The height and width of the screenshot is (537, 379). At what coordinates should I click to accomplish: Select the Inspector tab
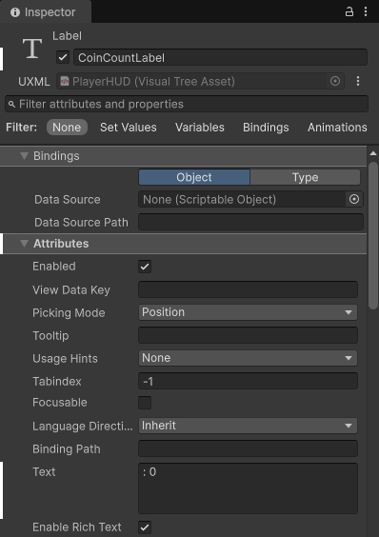pyautogui.click(x=46, y=12)
